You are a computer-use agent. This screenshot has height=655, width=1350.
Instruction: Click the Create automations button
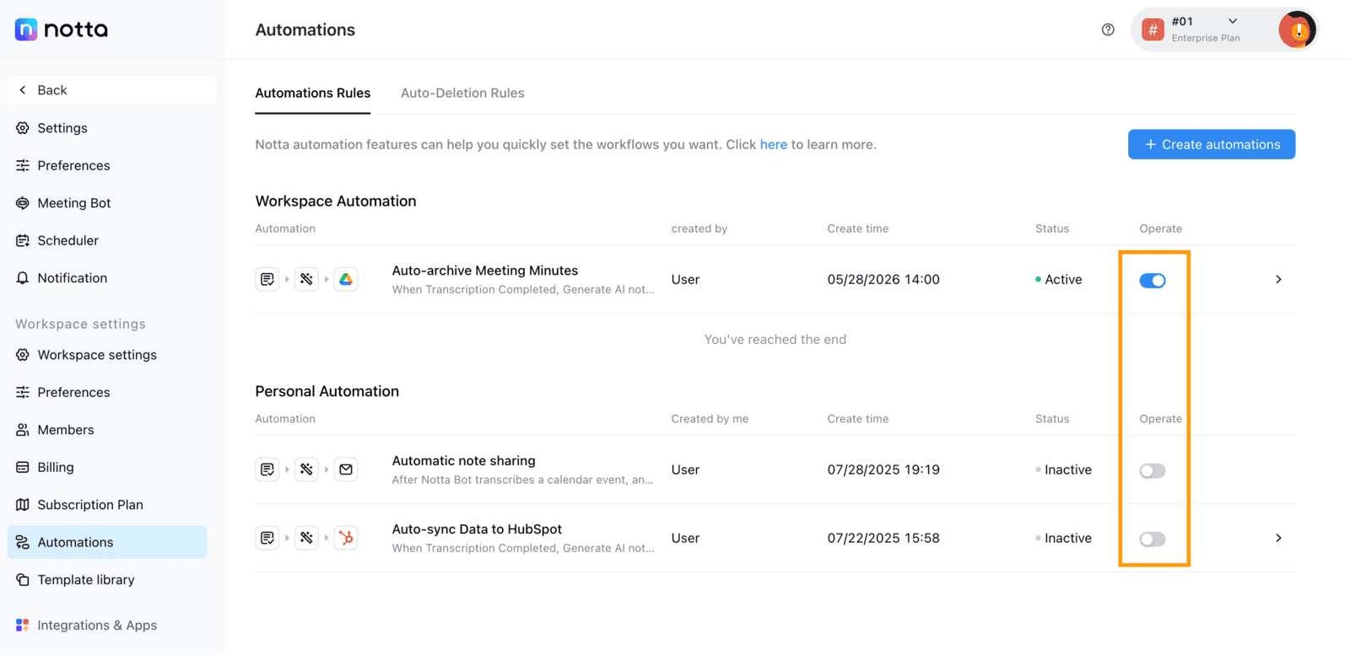1212,144
